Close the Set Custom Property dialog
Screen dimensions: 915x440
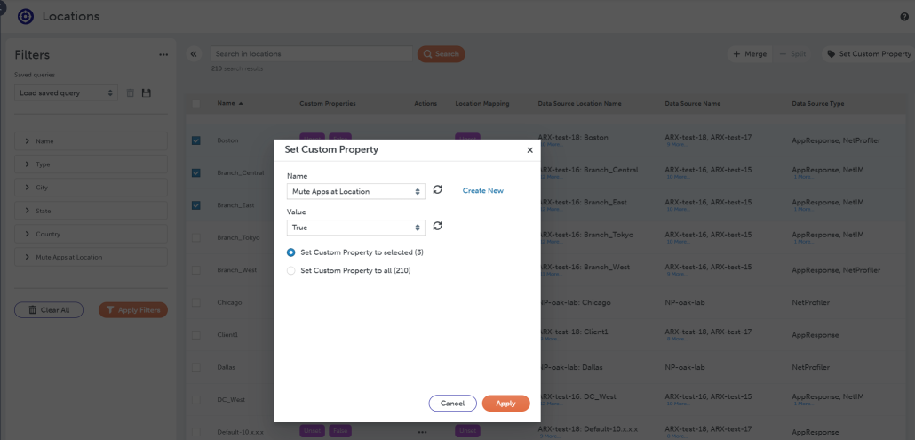(x=529, y=150)
